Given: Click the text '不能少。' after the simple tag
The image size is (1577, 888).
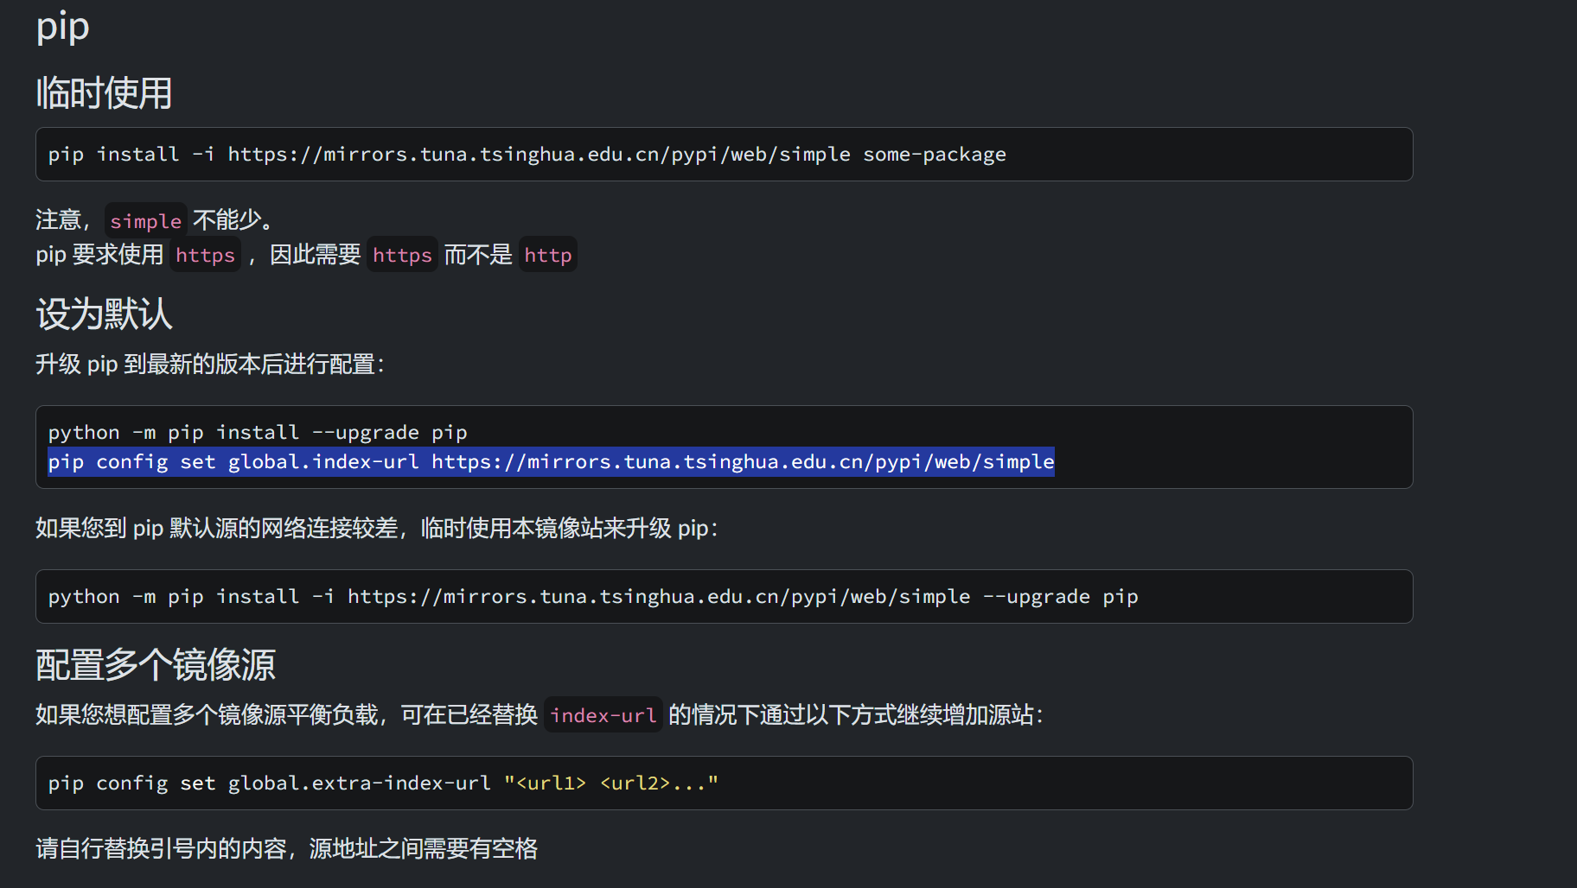Looking at the screenshot, I should [x=233, y=220].
